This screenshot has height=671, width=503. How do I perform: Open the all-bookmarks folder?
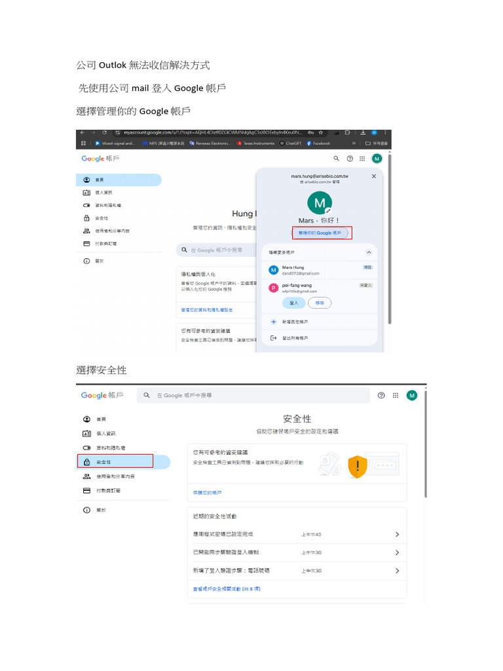click(377, 144)
